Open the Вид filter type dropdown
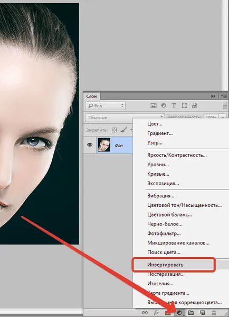This screenshot has width=229, height=317. coord(106,106)
